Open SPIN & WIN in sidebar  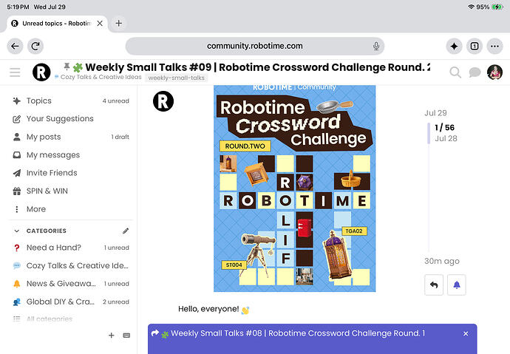70,191
